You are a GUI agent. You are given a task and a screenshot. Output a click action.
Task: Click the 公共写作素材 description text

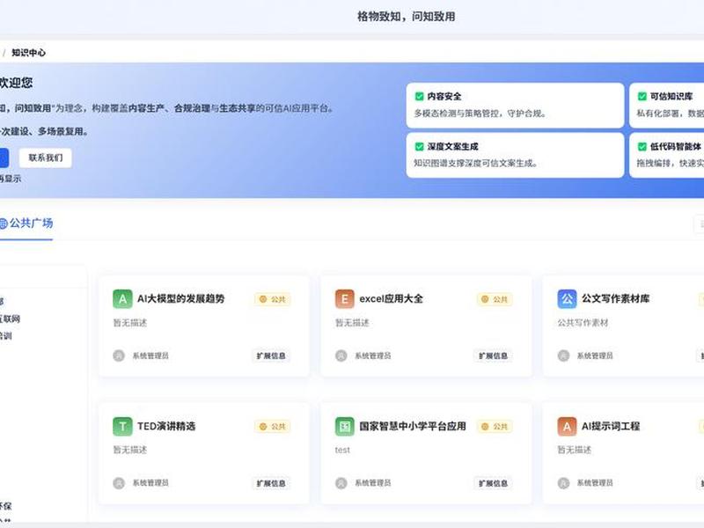pos(583,322)
